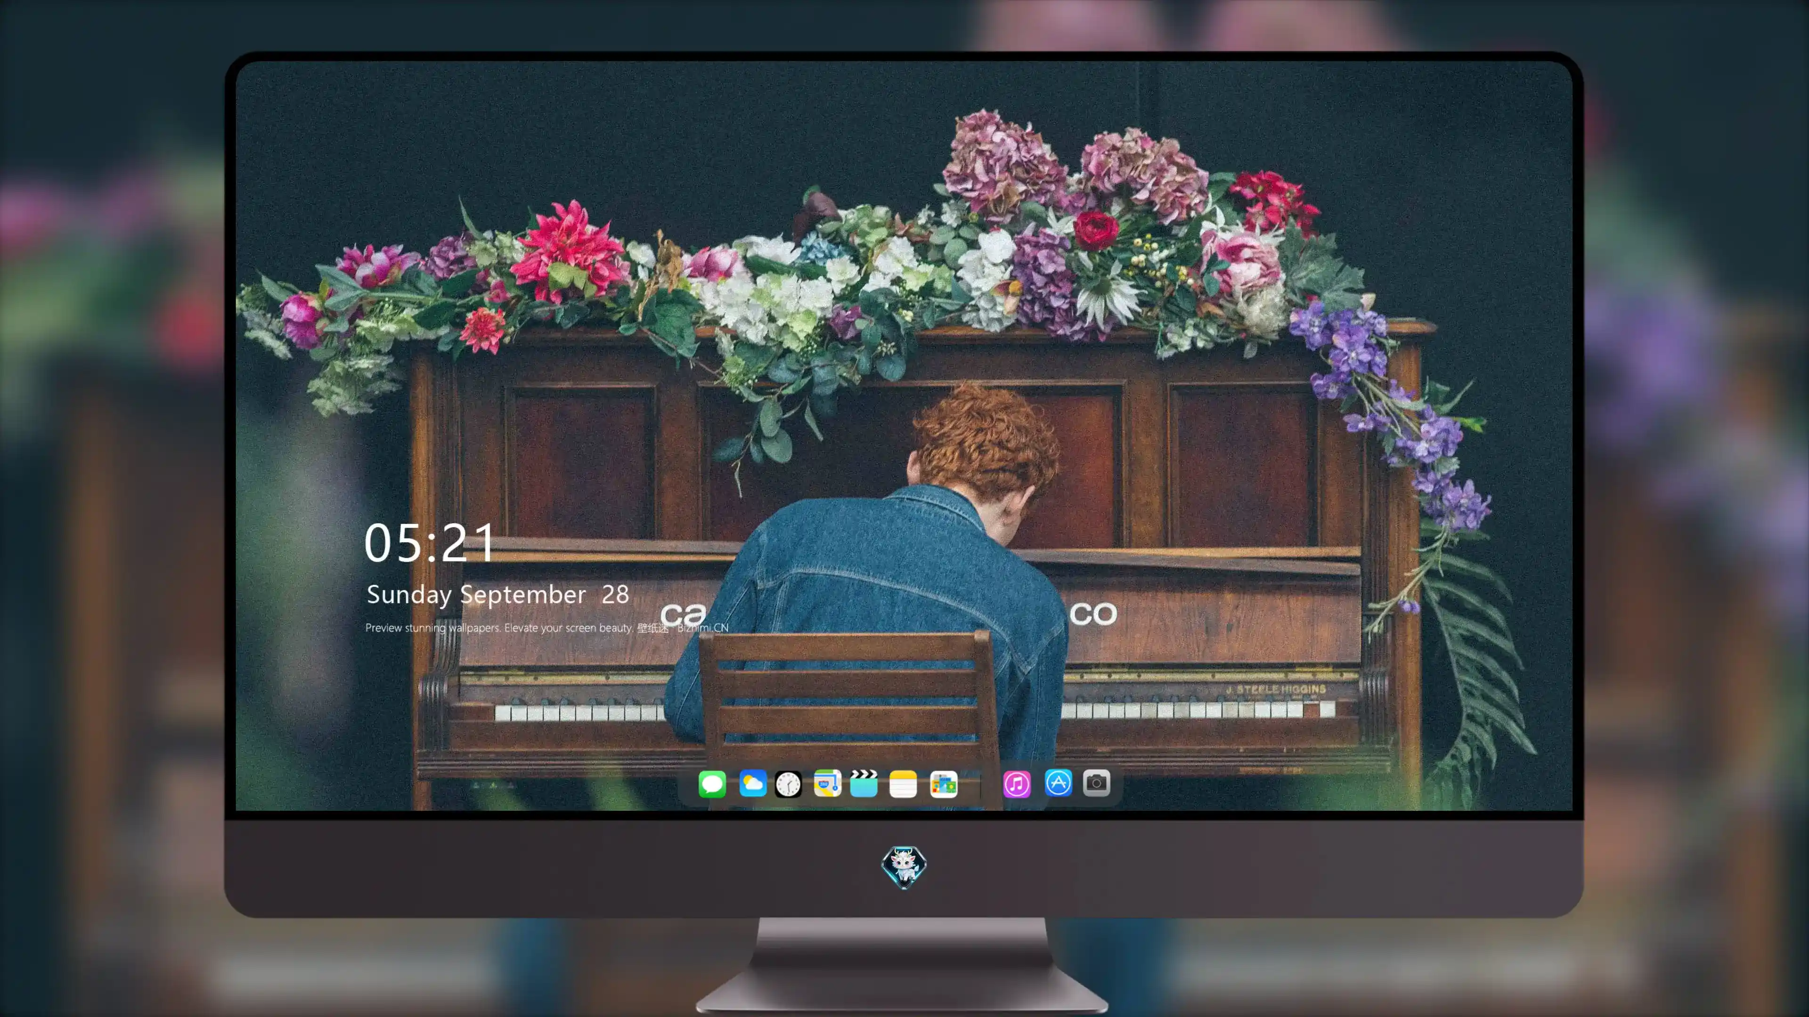Open the Weather app in the dock
The width and height of the screenshot is (1809, 1017).
coord(753,783)
